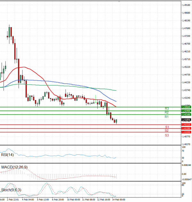This screenshot has width=192, height=202.
Task: Click the RSI 70 level value
Action: [183, 151]
